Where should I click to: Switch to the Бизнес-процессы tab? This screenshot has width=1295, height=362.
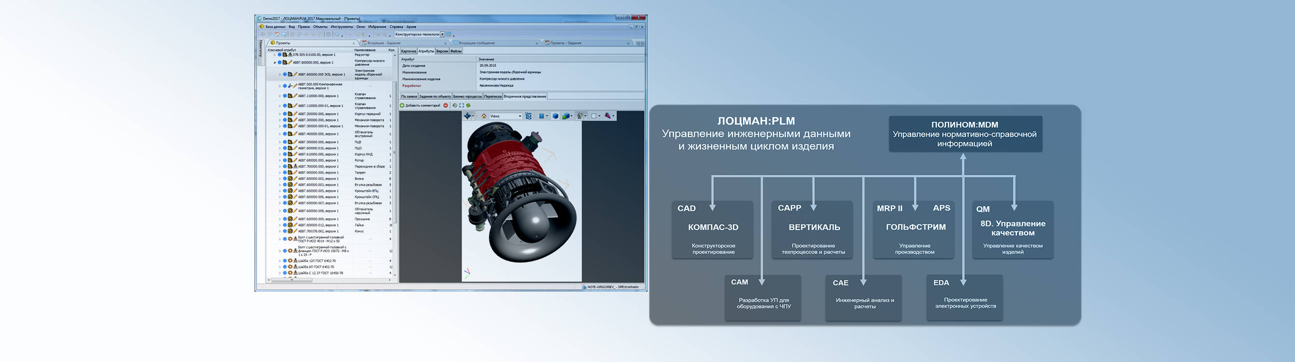point(467,97)
